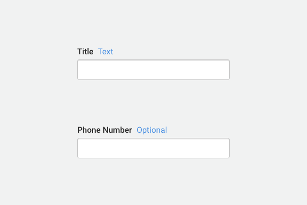Focus the Phone Number input field
Viewport: 307px width, 205px height.
click(x=153, y=148)
